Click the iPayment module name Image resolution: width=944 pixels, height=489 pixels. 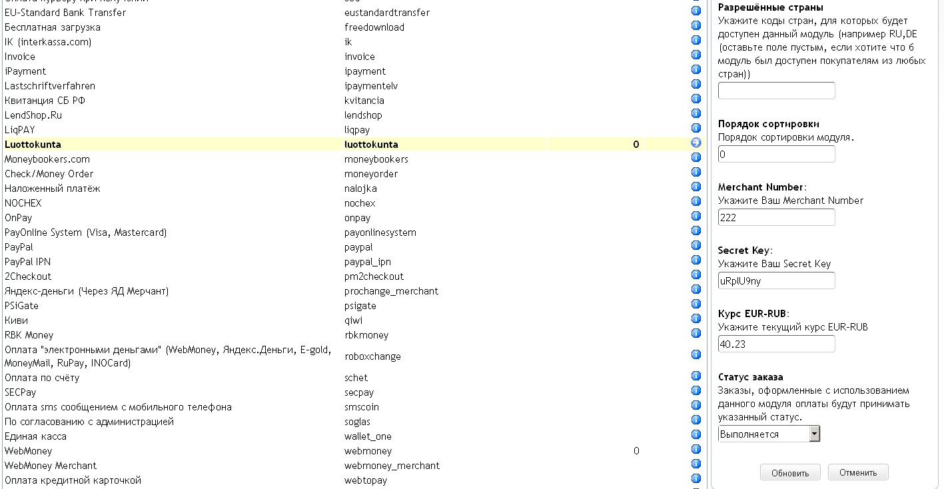tap(25, 71)
